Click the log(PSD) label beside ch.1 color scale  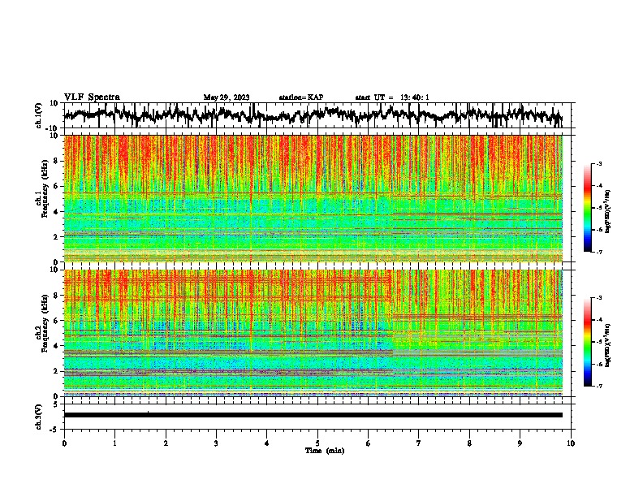tap(608, 211)
